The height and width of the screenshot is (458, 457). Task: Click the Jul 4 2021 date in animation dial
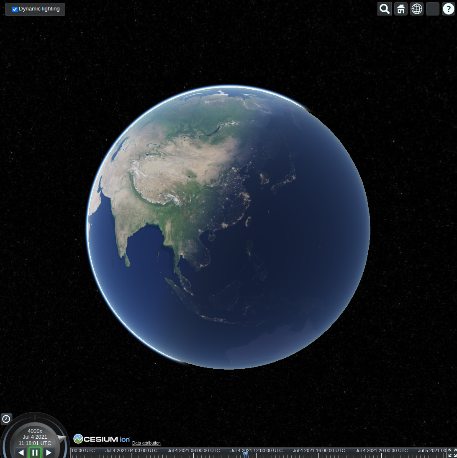point(35,437)
